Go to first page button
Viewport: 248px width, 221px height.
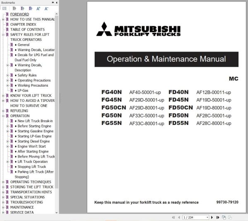pos(174,217)
